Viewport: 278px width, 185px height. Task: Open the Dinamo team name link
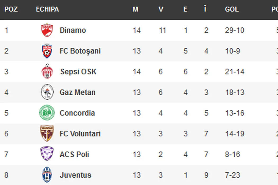click(x=73, y=30)
